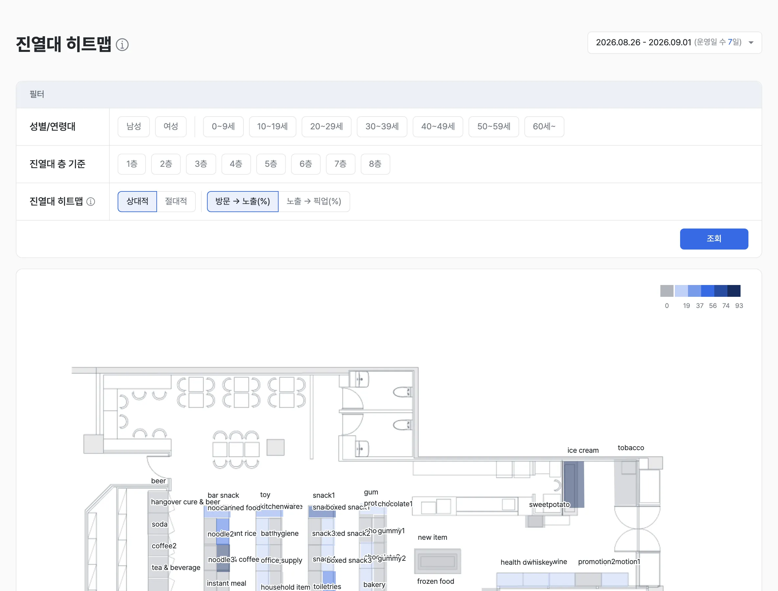Image resolution: width=778 pixels, height=591 pixels.
Task: Select shelf level 4층
Action: point(236,164)
